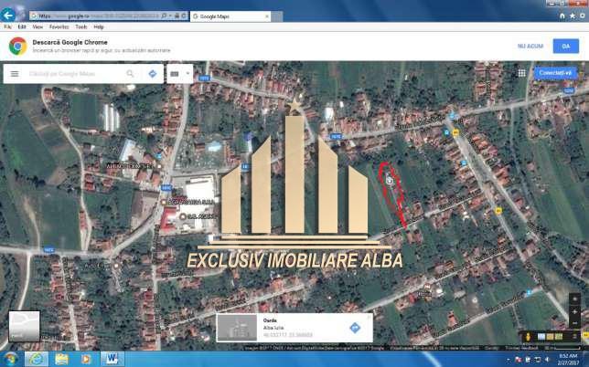Open the File menu
Viewport: 589px width, 367px height.
[x=7, y=27]
